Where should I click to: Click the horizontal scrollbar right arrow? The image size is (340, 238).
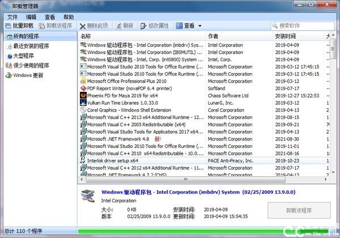point(325,180)
